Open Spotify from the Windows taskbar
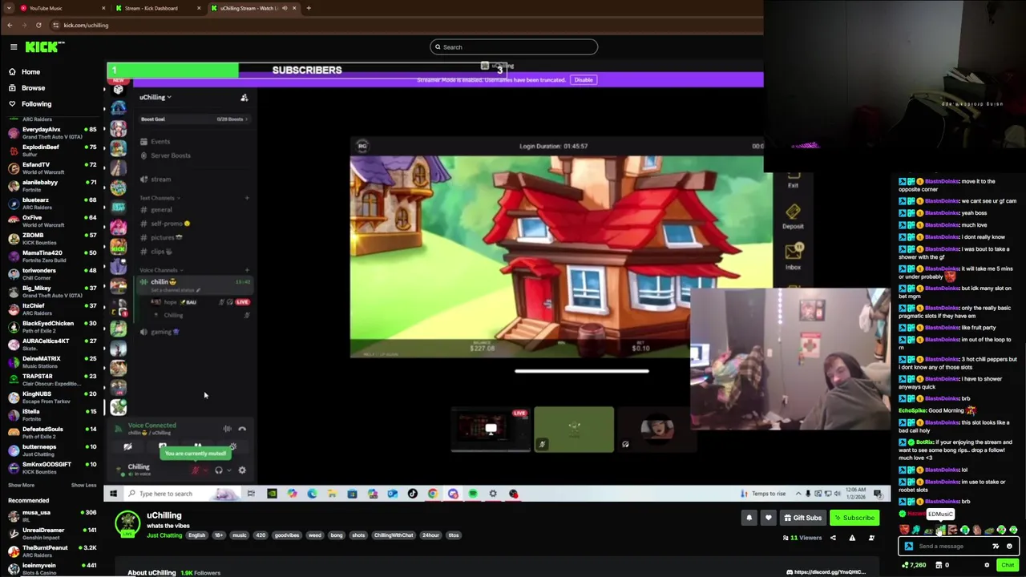Viewport: 1026px width, 577px height. pyautogui.click(x=473, y=494)
